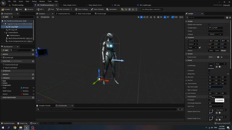Click Graphs section add icon

tap(33, 55)
